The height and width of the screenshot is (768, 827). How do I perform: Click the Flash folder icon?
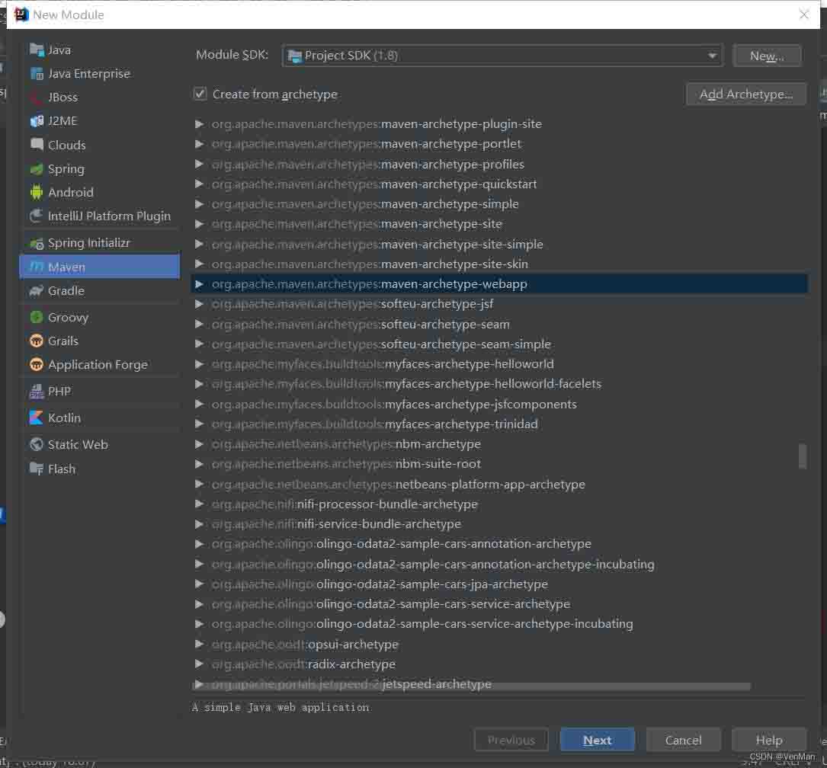tap(37, 469)
